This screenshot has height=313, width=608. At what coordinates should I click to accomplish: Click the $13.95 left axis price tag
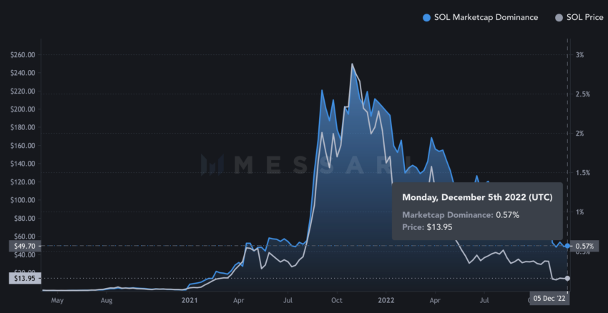24,278
